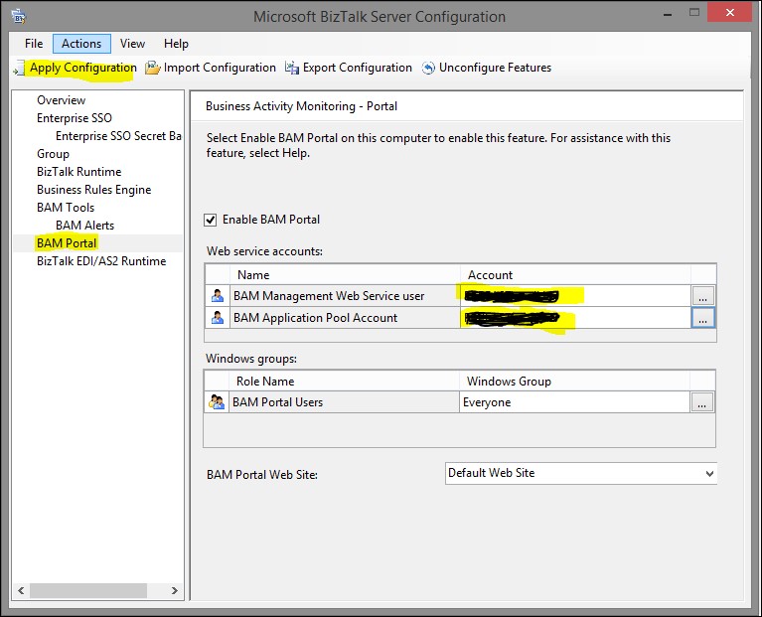Click group icon beside BAM Portal Users
Image resolution: width=762 pixels, height=617 pixels.
tap(217, 402)
